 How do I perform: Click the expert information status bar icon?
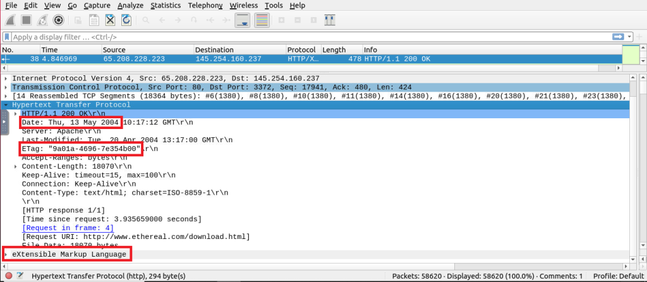(8, 276)
